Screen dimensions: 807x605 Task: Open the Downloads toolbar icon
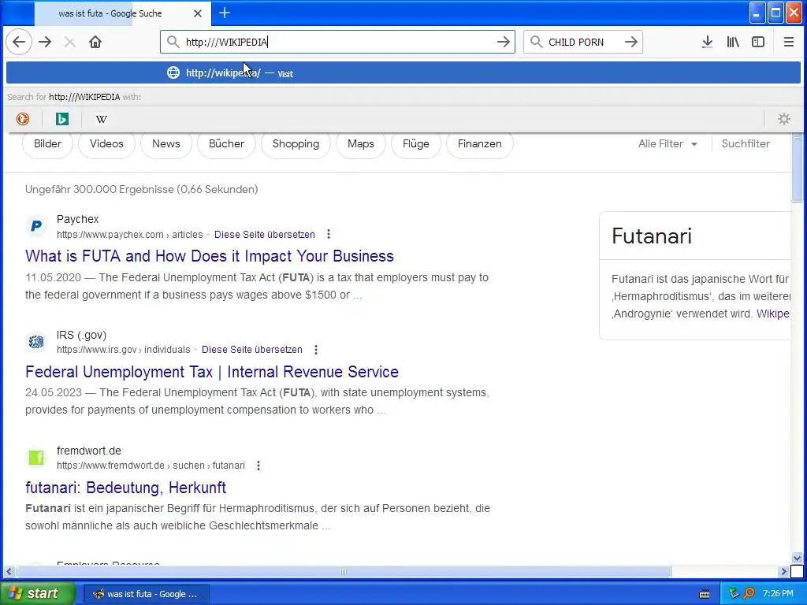[x=707, y=43]
